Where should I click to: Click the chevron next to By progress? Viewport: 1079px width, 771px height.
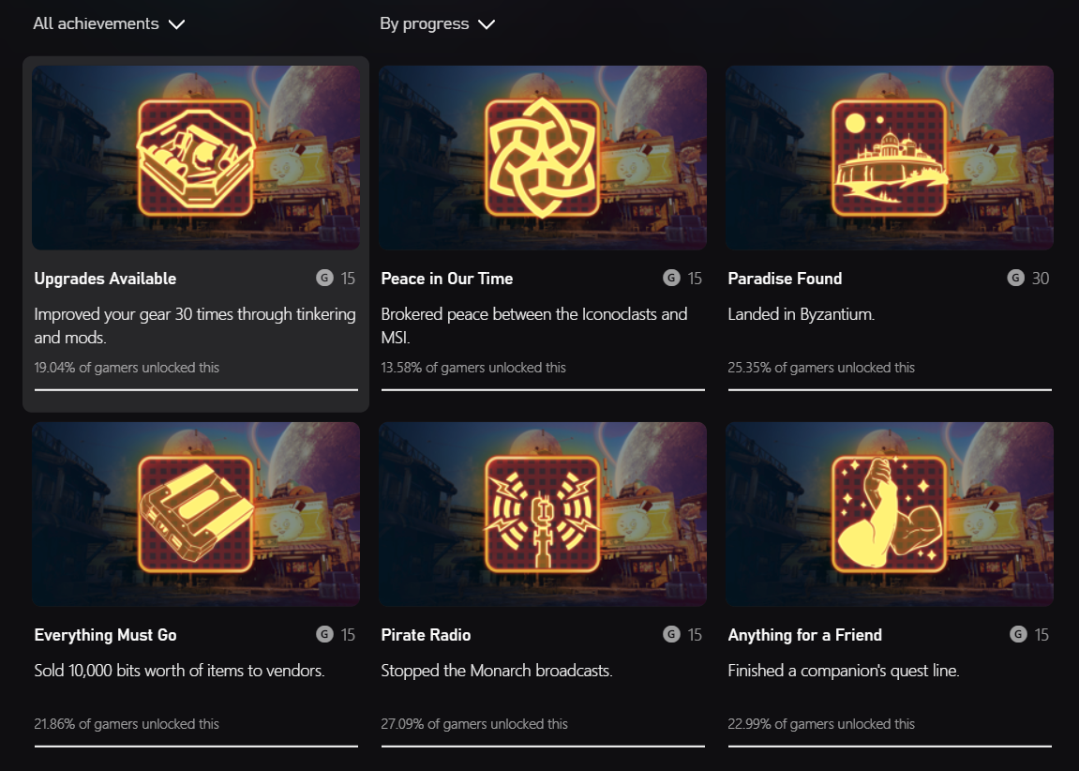486,24
